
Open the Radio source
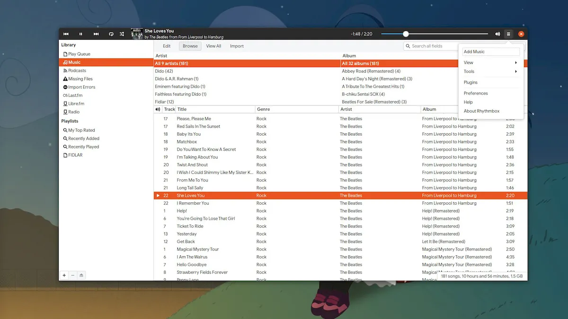(x=106, y=112)
